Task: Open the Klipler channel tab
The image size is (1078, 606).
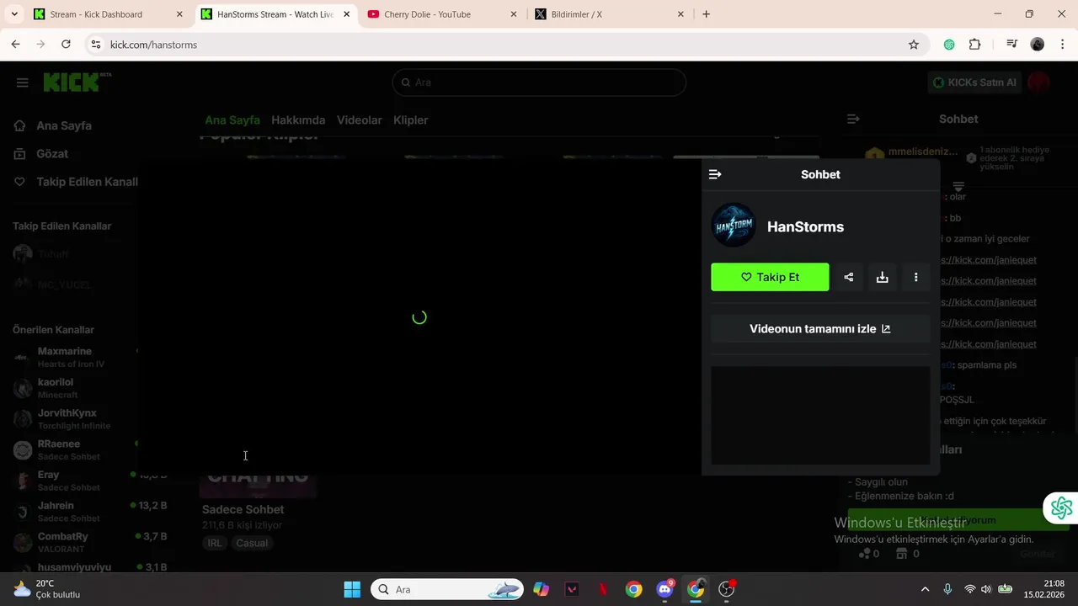Action: pos(411,120)
